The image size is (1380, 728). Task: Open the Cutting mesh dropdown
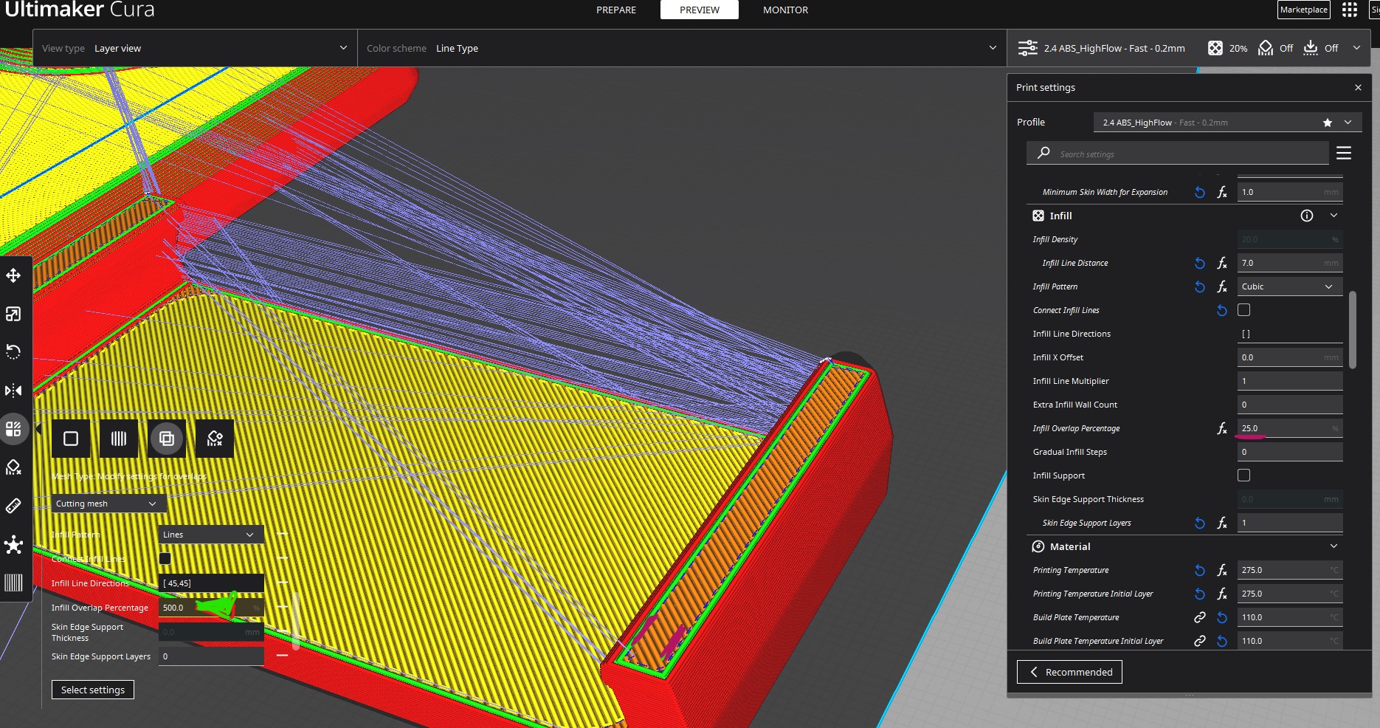tap(106, 504)
